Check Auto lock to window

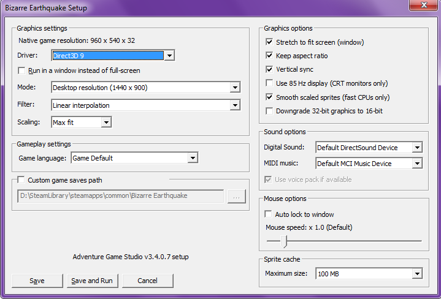point(268,214)
